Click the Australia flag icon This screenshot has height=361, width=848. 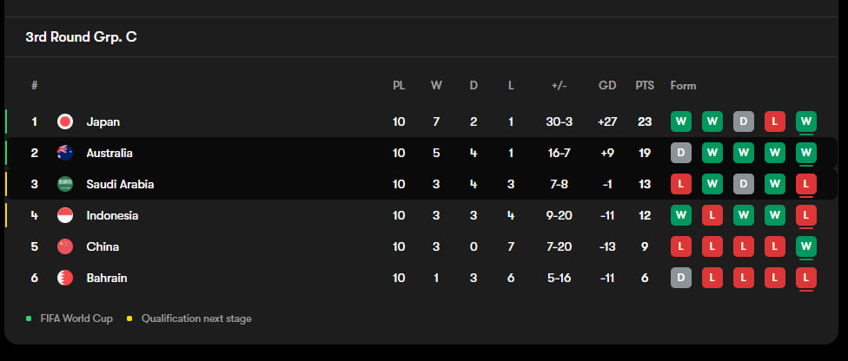(x=65, y=153)
